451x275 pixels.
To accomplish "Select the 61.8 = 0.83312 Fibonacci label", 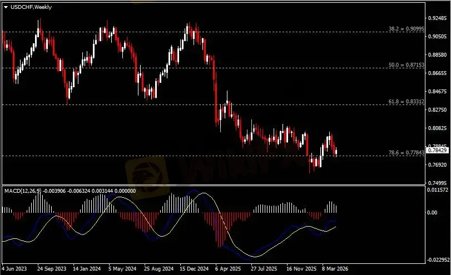I will coord(407,102).
